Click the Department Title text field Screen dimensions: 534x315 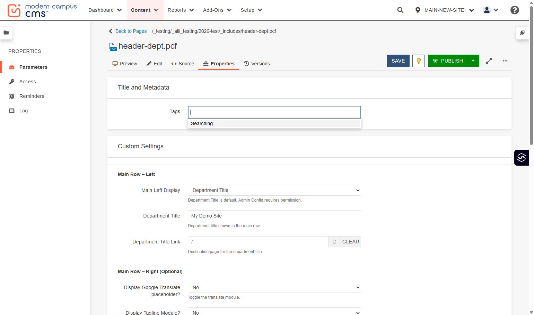coord(274,216)
